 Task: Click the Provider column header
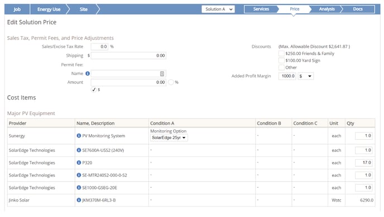click(x=41, y=124)
